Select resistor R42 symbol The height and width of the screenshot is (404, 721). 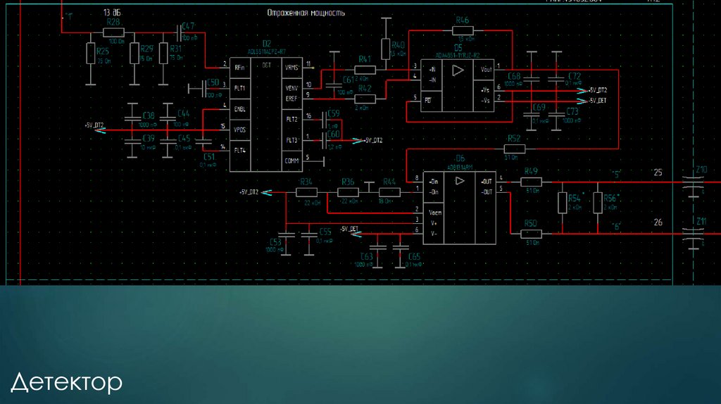365,99
